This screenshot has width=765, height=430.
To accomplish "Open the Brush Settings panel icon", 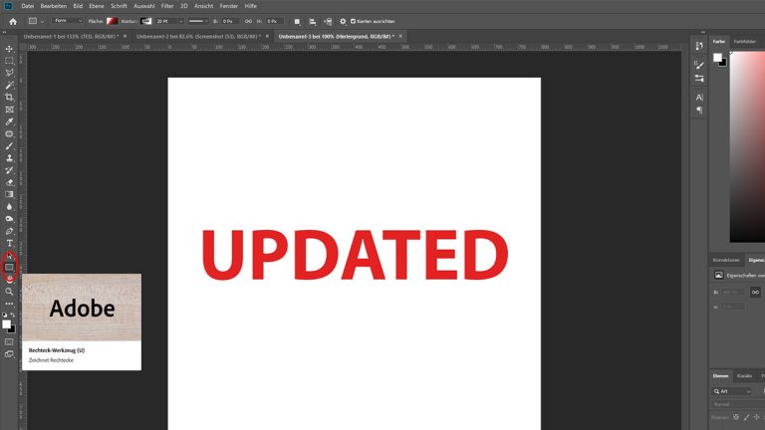I will tap(699, 65).
